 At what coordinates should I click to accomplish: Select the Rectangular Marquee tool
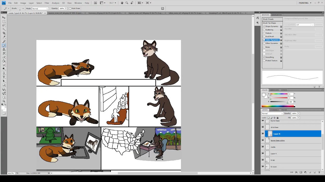pos(4,21)
